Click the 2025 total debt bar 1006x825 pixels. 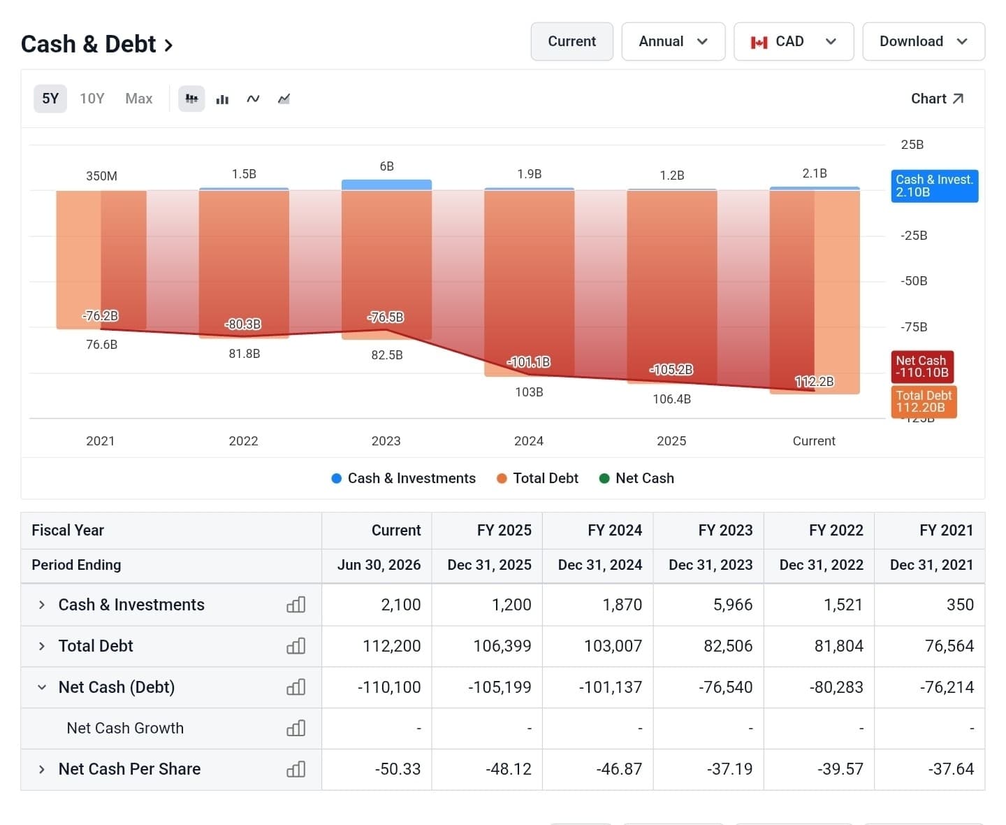672,287
